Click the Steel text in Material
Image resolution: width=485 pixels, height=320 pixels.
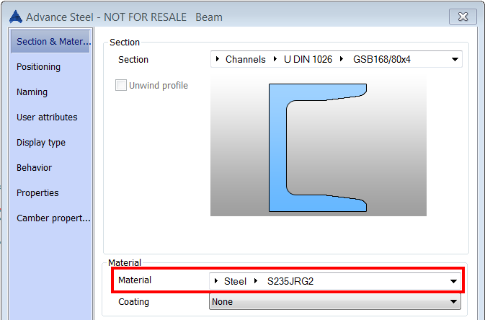point(235,281)
